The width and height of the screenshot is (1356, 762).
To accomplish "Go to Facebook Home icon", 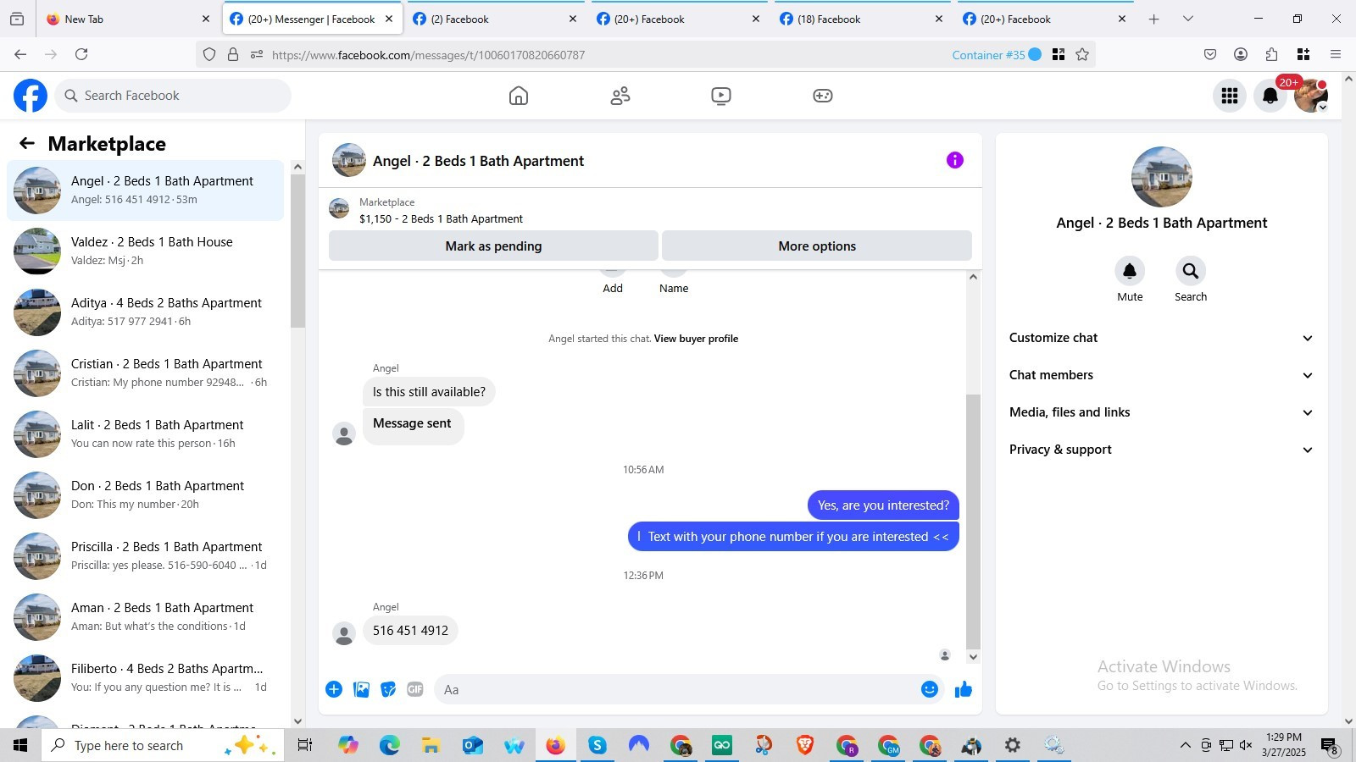I will click(x=519, y=96).
